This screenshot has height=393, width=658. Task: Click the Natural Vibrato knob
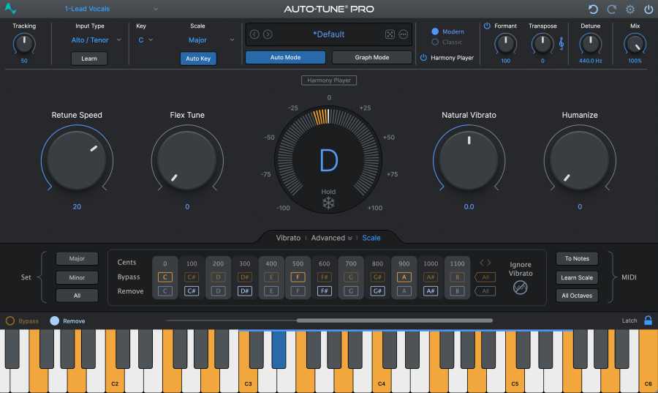tap(469, 160)
